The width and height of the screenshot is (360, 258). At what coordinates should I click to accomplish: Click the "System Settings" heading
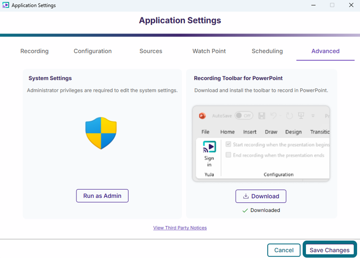[50, 78]
